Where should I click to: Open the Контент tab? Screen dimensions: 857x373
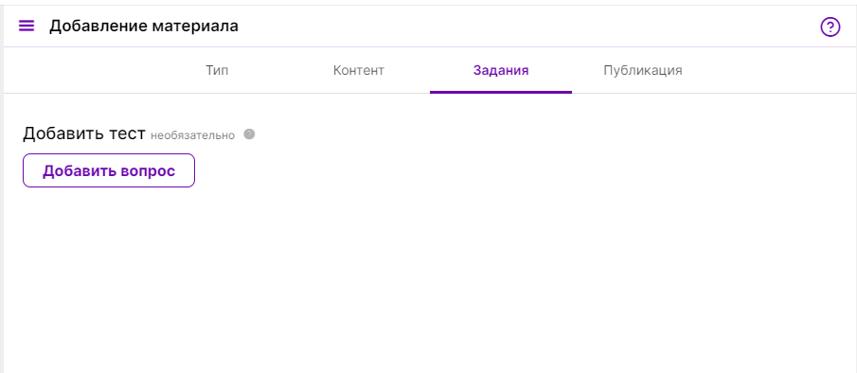pos(359,70)
